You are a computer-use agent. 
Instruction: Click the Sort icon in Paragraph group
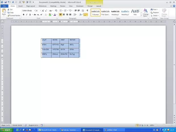pyautogui.click(x=83, y=11)
